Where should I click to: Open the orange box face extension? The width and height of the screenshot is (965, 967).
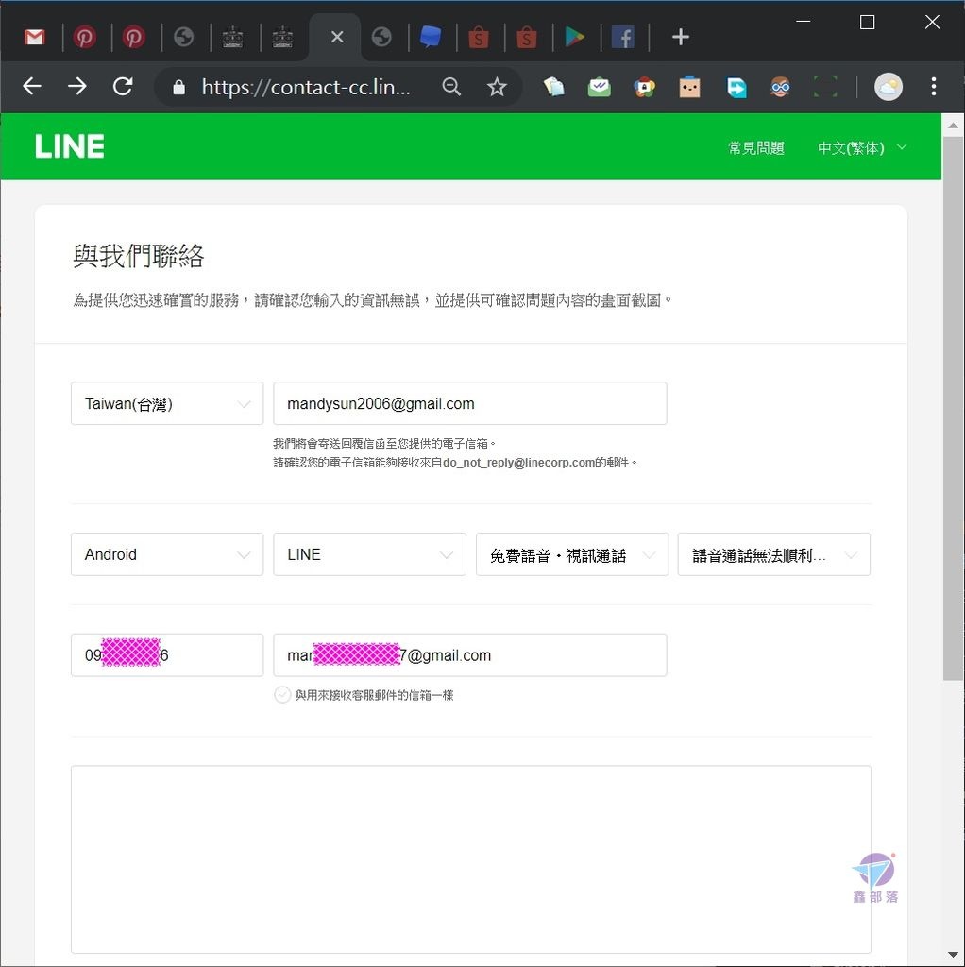[689, 87]
